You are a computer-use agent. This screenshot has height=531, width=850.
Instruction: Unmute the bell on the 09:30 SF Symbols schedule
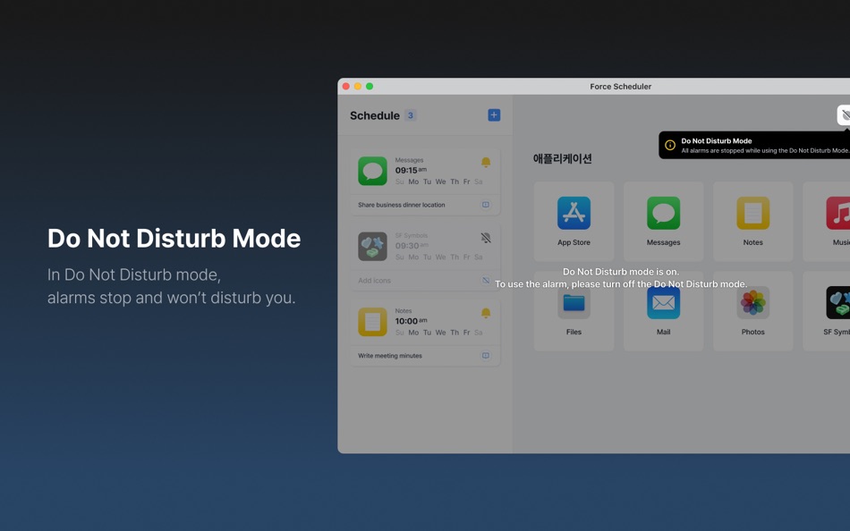tap(484, 237)
